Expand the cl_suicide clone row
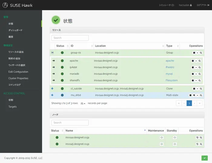The width and height of the screenshot is (212, 163). tap(52, 88)
